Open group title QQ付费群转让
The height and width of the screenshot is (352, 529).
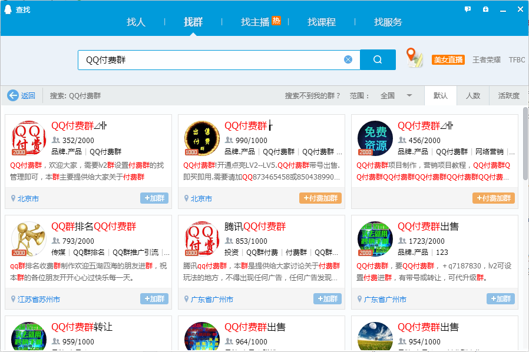(x=82, y=327)
